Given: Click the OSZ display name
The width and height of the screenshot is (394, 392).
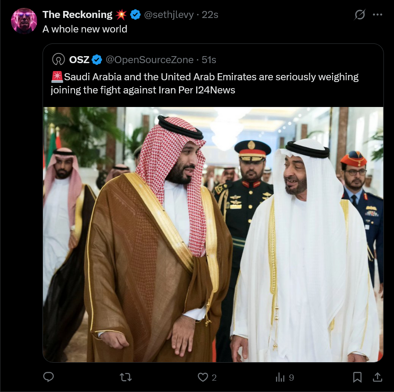Looking at the screenshot, I should click(x=79, y=60).
